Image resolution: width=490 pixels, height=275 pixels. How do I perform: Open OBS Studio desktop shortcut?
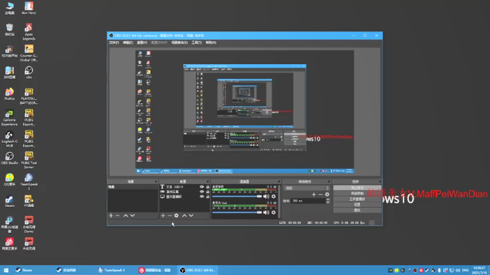tap(9, 158)
